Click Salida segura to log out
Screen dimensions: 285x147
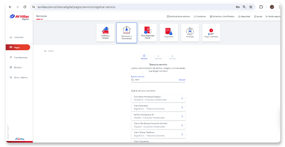pyautogui.click(x=273, y=16)
